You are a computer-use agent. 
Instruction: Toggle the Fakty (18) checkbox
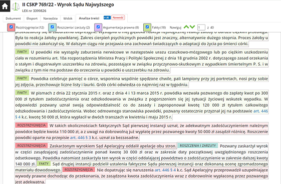point(147,27)
